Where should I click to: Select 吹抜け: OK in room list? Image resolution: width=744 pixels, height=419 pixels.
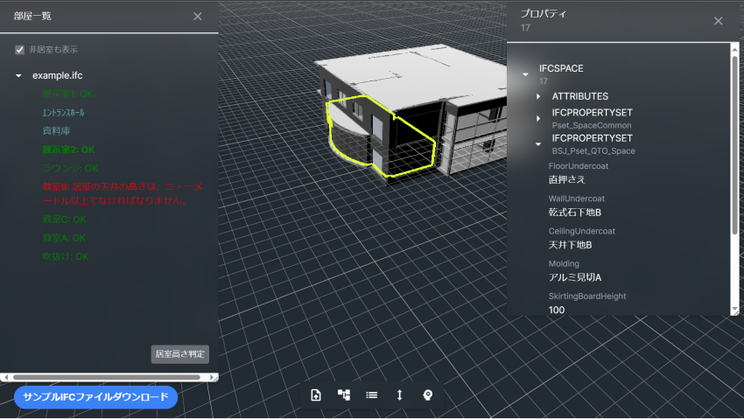pyautogui.click(x=66, y=256)
